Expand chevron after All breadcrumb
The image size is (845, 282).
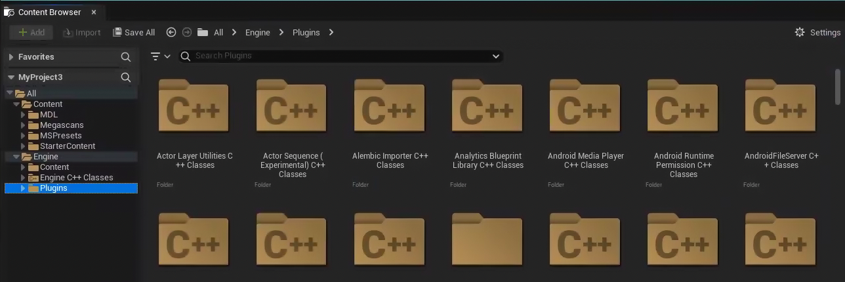pyautogui.click(x=234, y=32)
